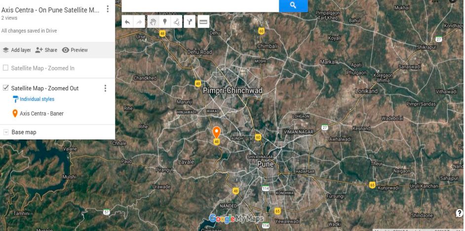465x231 pixels.
Task: Open the Add directions tool
Action: pos(190,22)
